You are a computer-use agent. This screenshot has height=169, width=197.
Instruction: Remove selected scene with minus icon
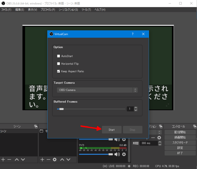(x=9, y=159)
